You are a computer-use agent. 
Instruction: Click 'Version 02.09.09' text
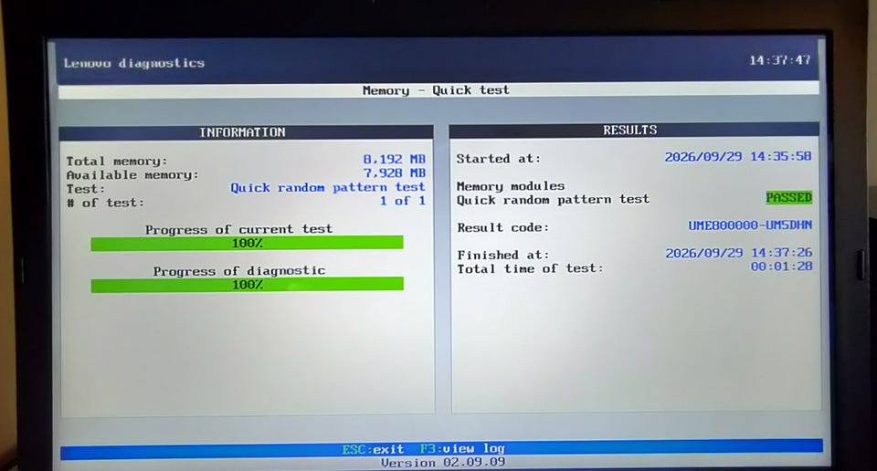443,463
